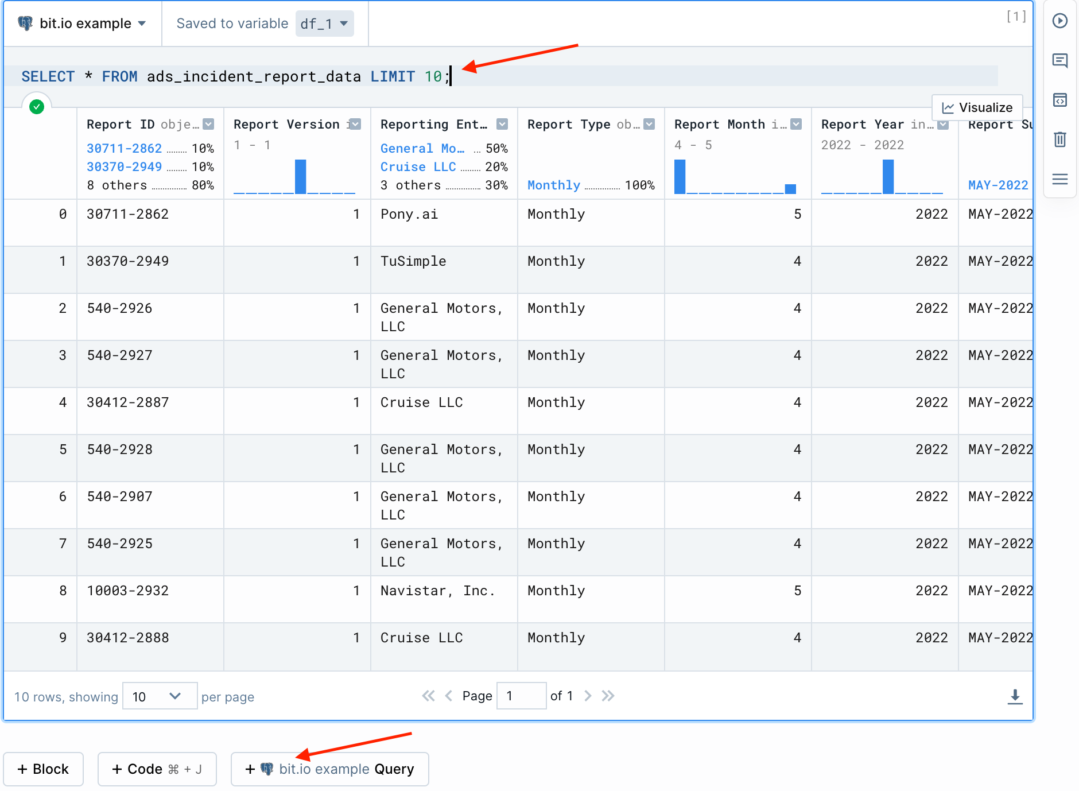Open the comment icon in the sidebar
This screenshot has width=1079, height=791.
[1059, 60]
